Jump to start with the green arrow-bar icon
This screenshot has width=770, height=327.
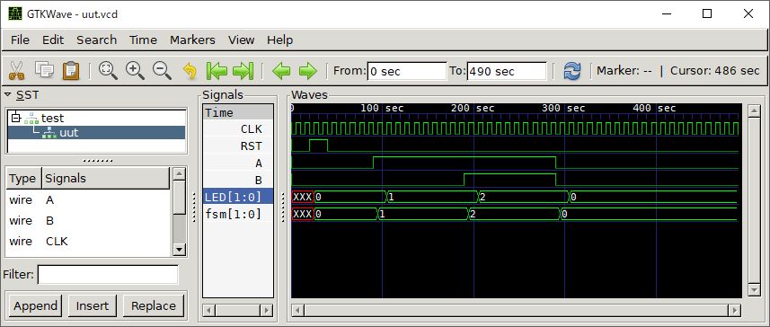(217, 71)
